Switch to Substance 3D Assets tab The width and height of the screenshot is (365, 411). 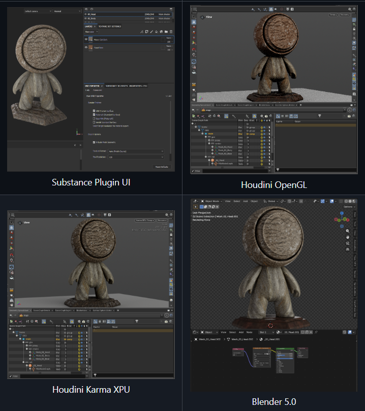point(117,86)
